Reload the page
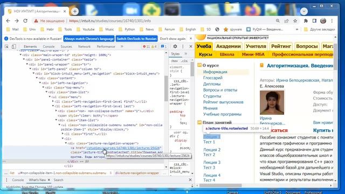Viewport: 345px width, 194px height. tap(25, 20)
